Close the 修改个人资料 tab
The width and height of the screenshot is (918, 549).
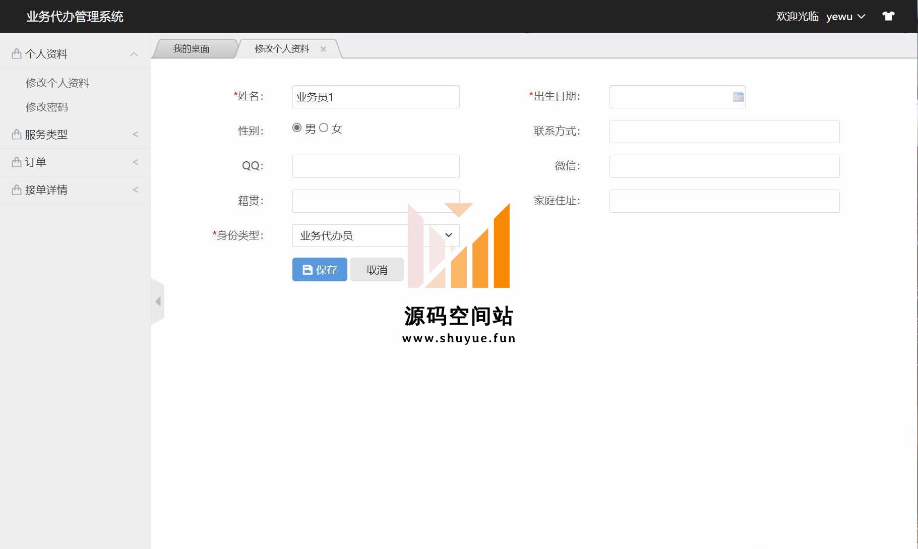tap(323, 49)
